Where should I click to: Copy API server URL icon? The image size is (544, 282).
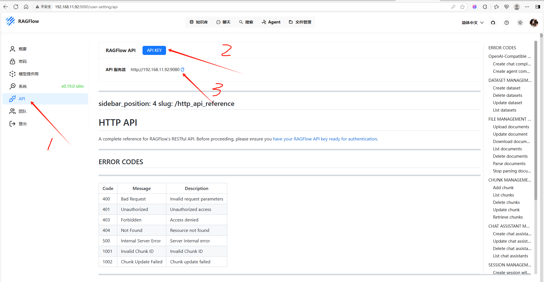(x=182, y=70)
